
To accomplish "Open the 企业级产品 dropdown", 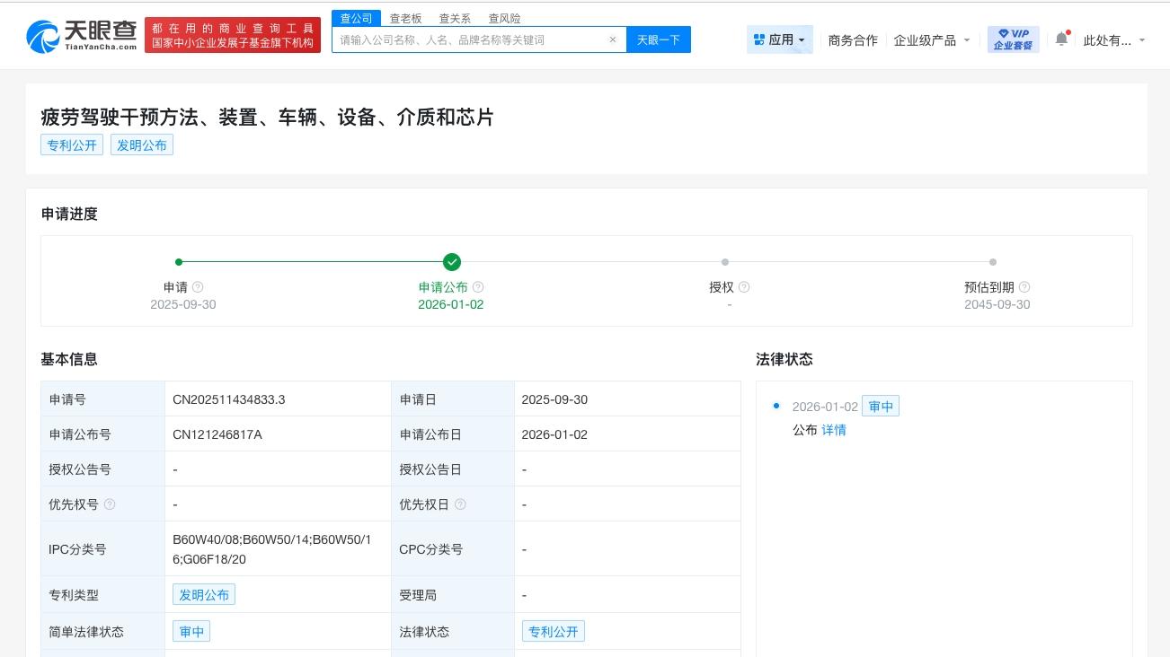I will point(926,39).
